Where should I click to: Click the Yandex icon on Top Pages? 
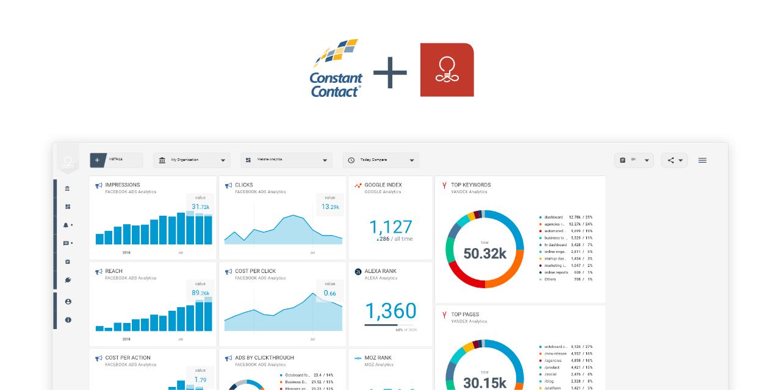pyautogui.click(x=444, y=315)
